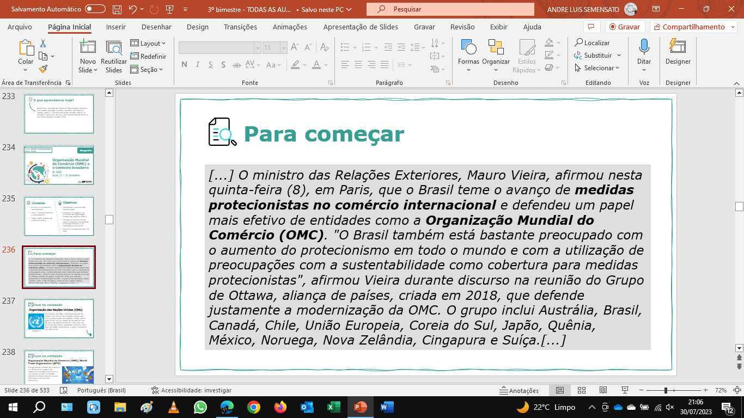Open VLC from the taskbar
The height and width of the screenshot is (418, 744).
point(174,407)
